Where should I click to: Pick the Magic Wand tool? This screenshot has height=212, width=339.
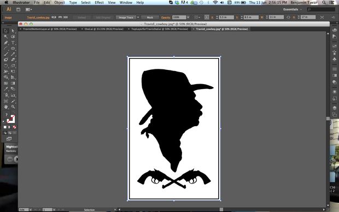pos(6,37)
